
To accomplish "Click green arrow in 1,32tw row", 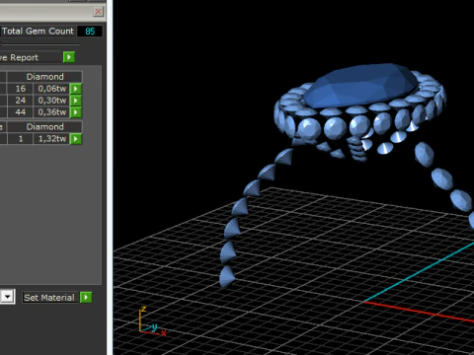I will tap(76, 139).
